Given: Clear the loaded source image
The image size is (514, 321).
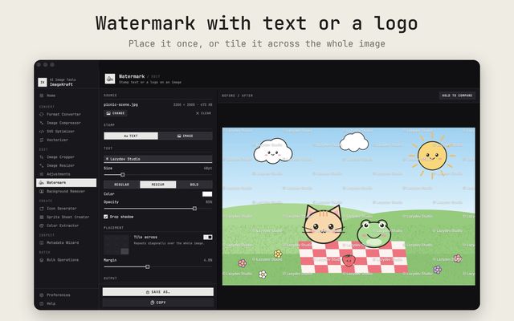Looking at the screenshot, I should 203,113.
